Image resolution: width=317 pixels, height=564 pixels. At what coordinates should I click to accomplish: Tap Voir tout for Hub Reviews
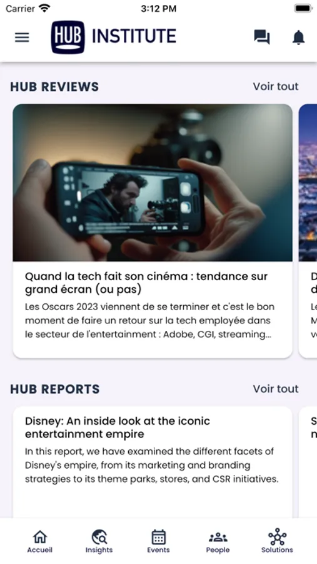(276, 86)
